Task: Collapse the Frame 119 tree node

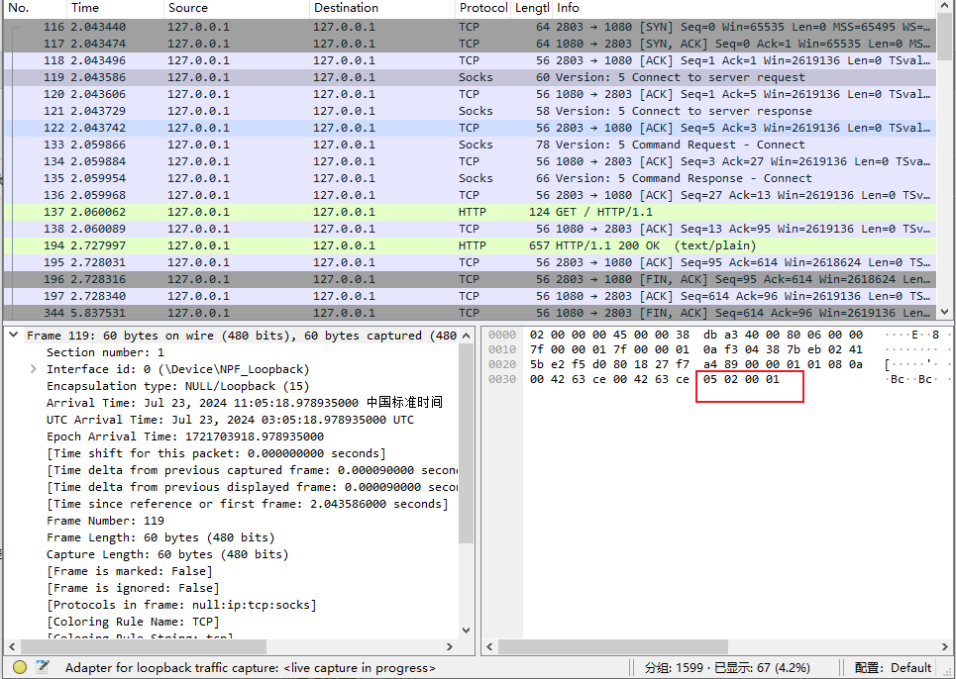Action: click(x=13, y=336)
